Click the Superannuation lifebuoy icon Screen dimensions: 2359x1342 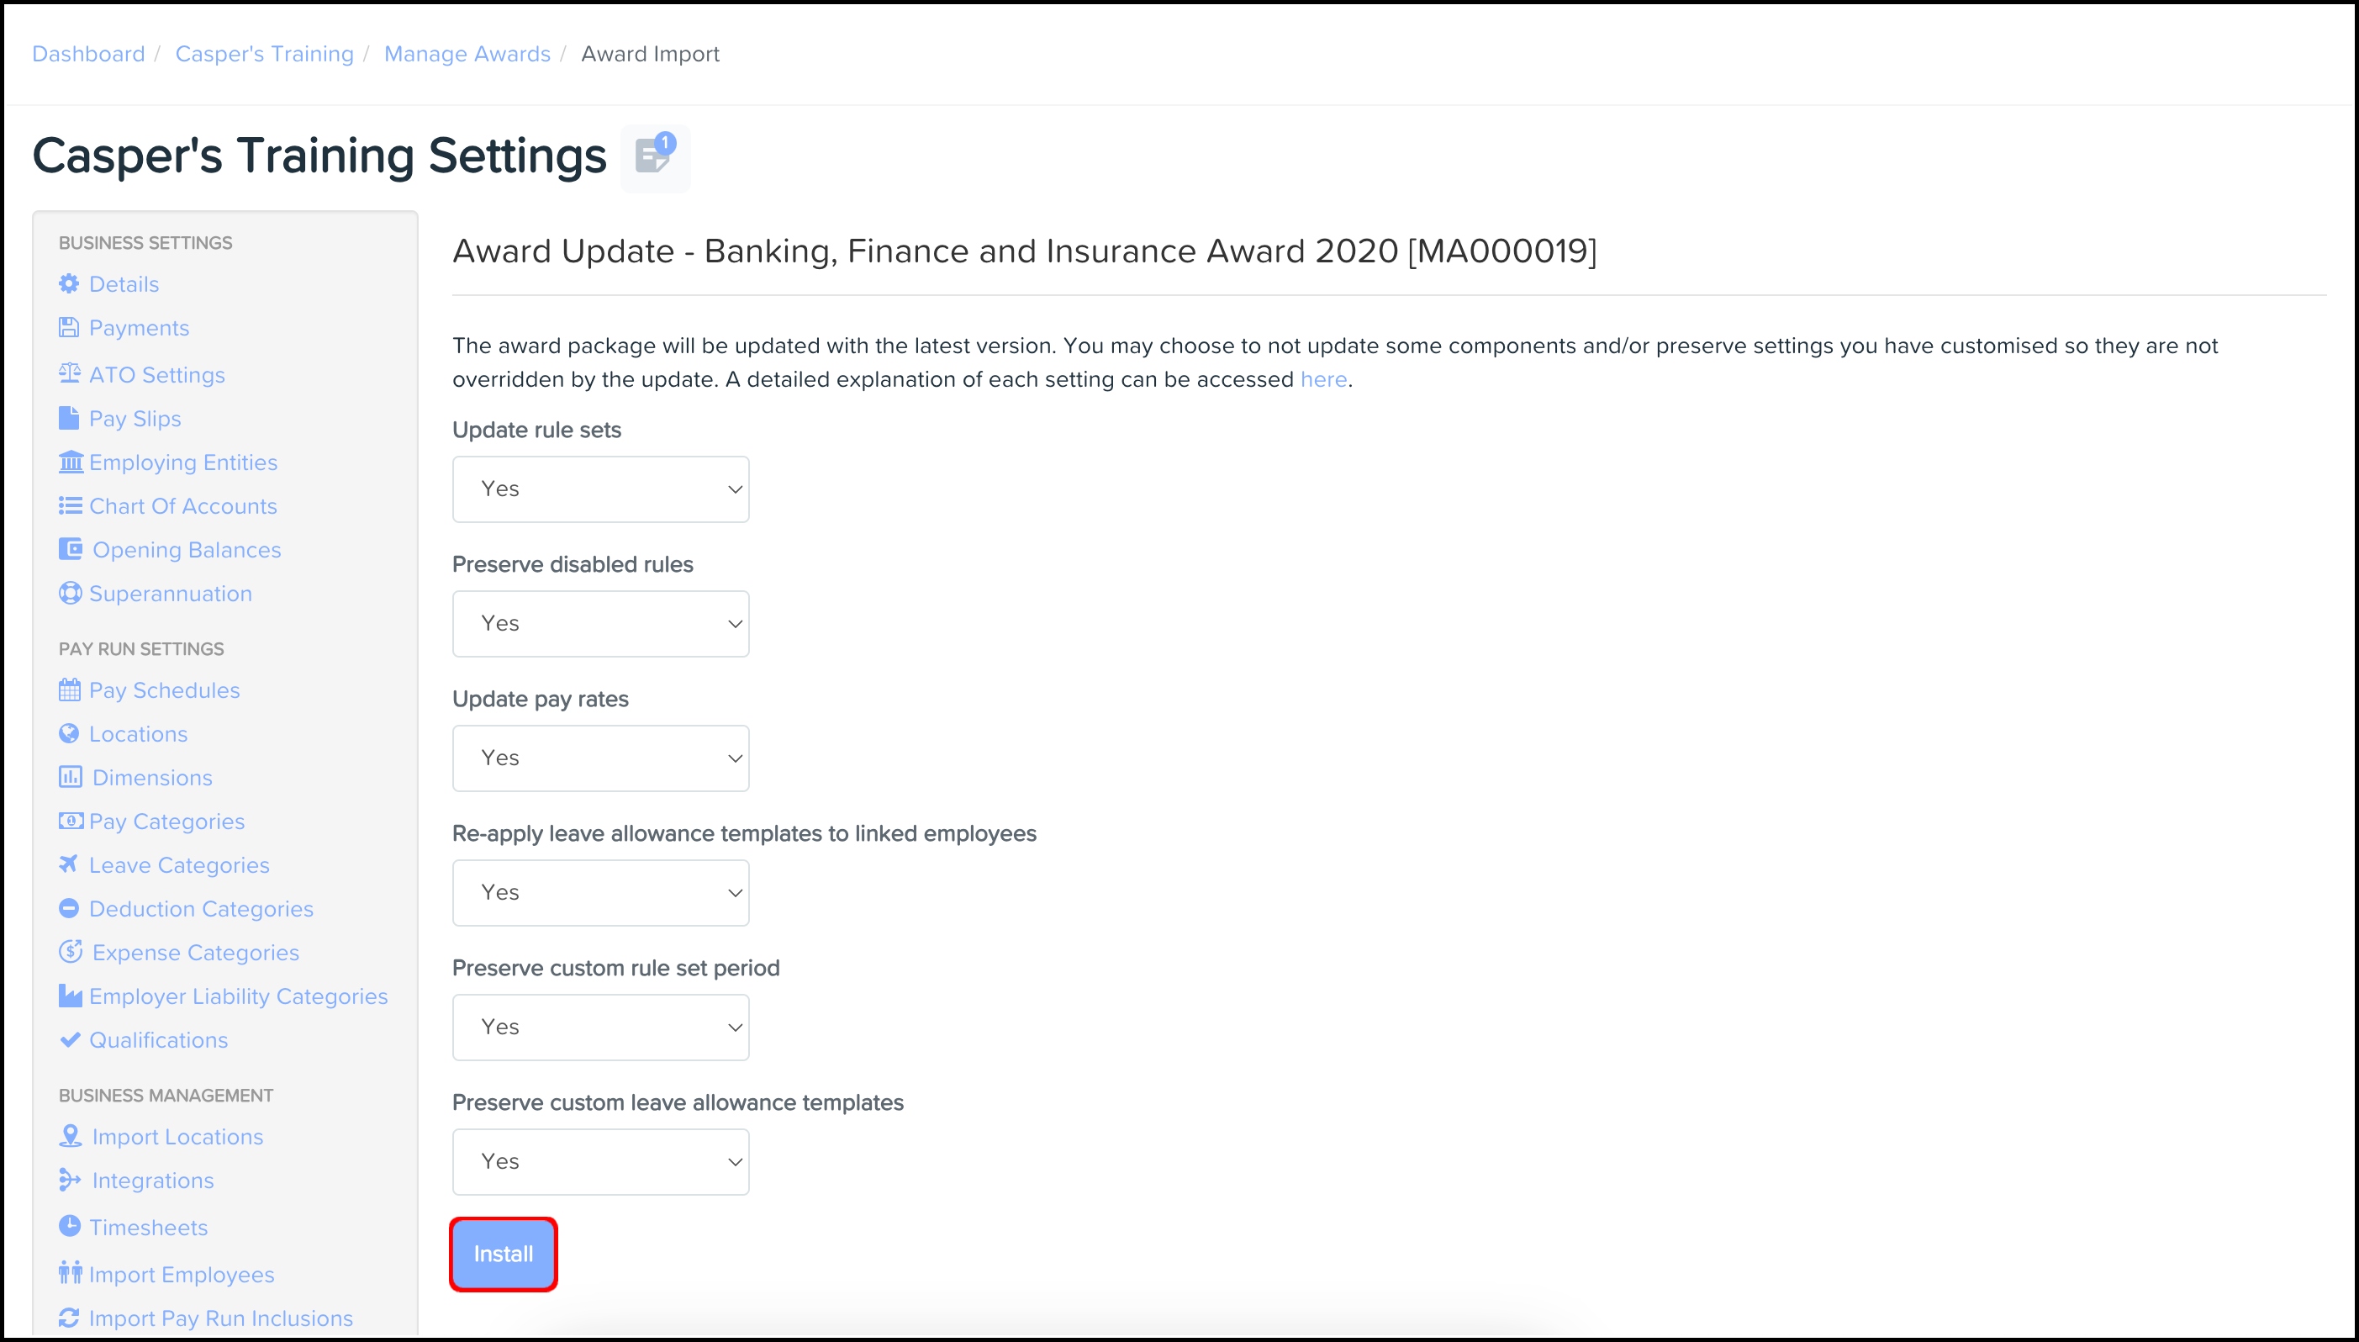[x=70, y=594]
